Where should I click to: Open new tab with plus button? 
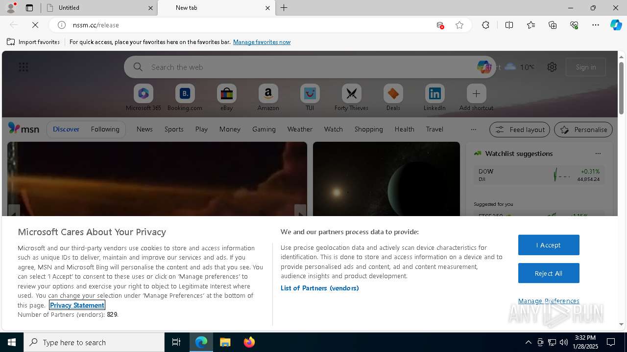[x=284, y=8]
